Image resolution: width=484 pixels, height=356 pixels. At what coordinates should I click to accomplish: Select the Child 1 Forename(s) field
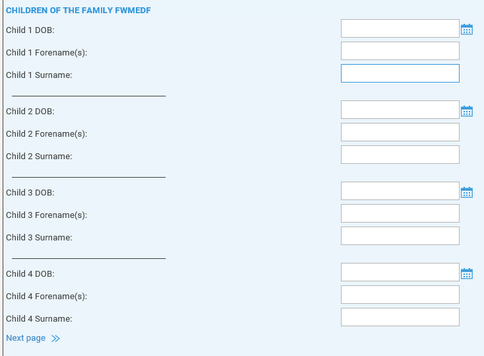400,51
